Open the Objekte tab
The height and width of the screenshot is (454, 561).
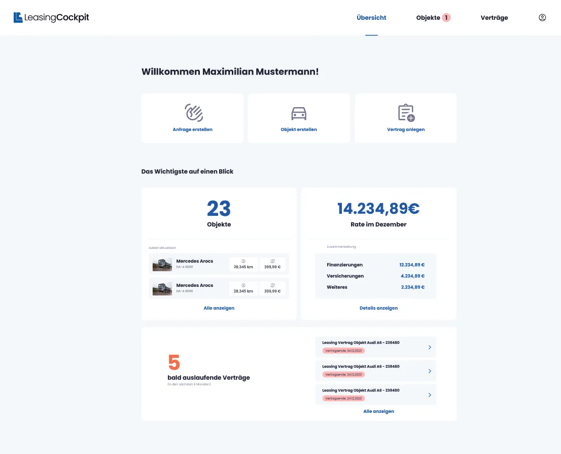pyautogui.click(x=428, y=18)
